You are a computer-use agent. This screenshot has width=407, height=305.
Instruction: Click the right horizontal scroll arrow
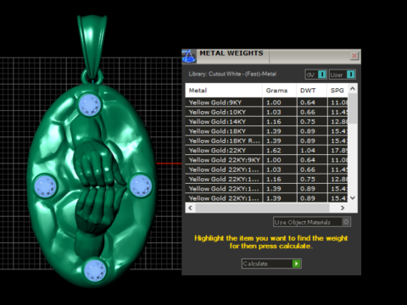click(343, 208)
